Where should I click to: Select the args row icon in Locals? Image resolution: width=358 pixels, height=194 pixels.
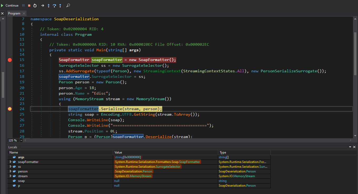[14, 157]
